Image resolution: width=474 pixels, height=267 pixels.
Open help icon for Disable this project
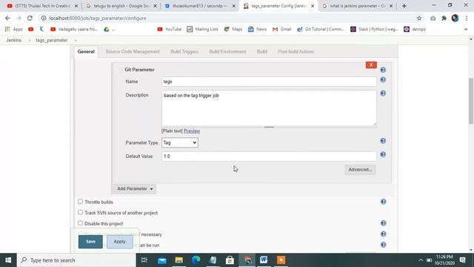pos(384,223)
